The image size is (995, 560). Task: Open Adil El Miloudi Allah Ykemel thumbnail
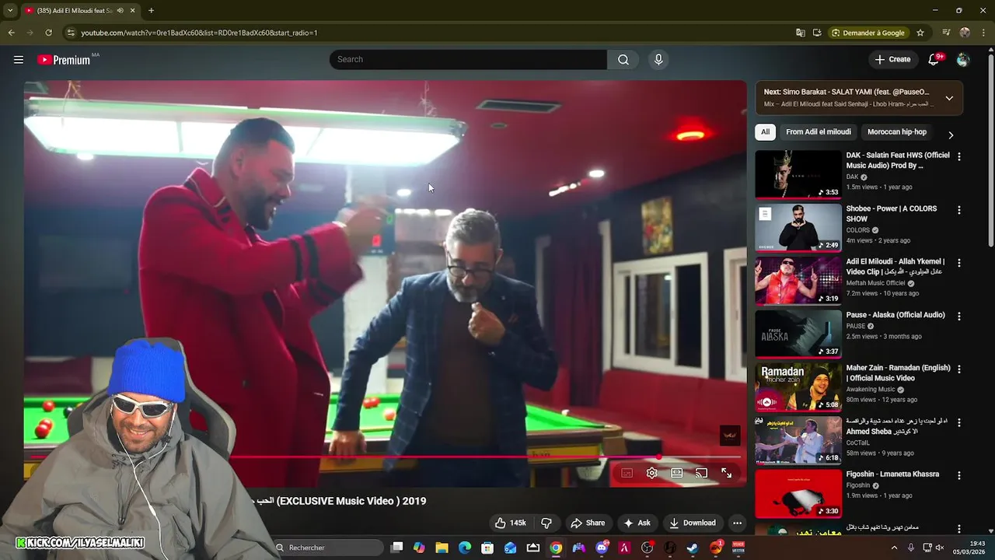coord(798,281)
